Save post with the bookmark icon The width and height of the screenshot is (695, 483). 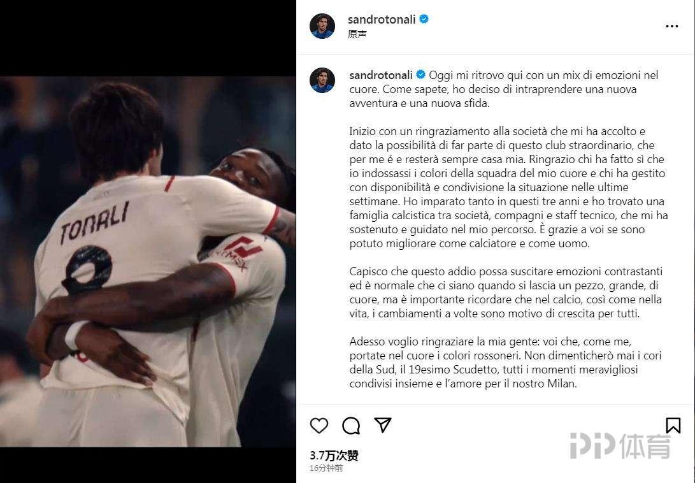click(673, 426)
